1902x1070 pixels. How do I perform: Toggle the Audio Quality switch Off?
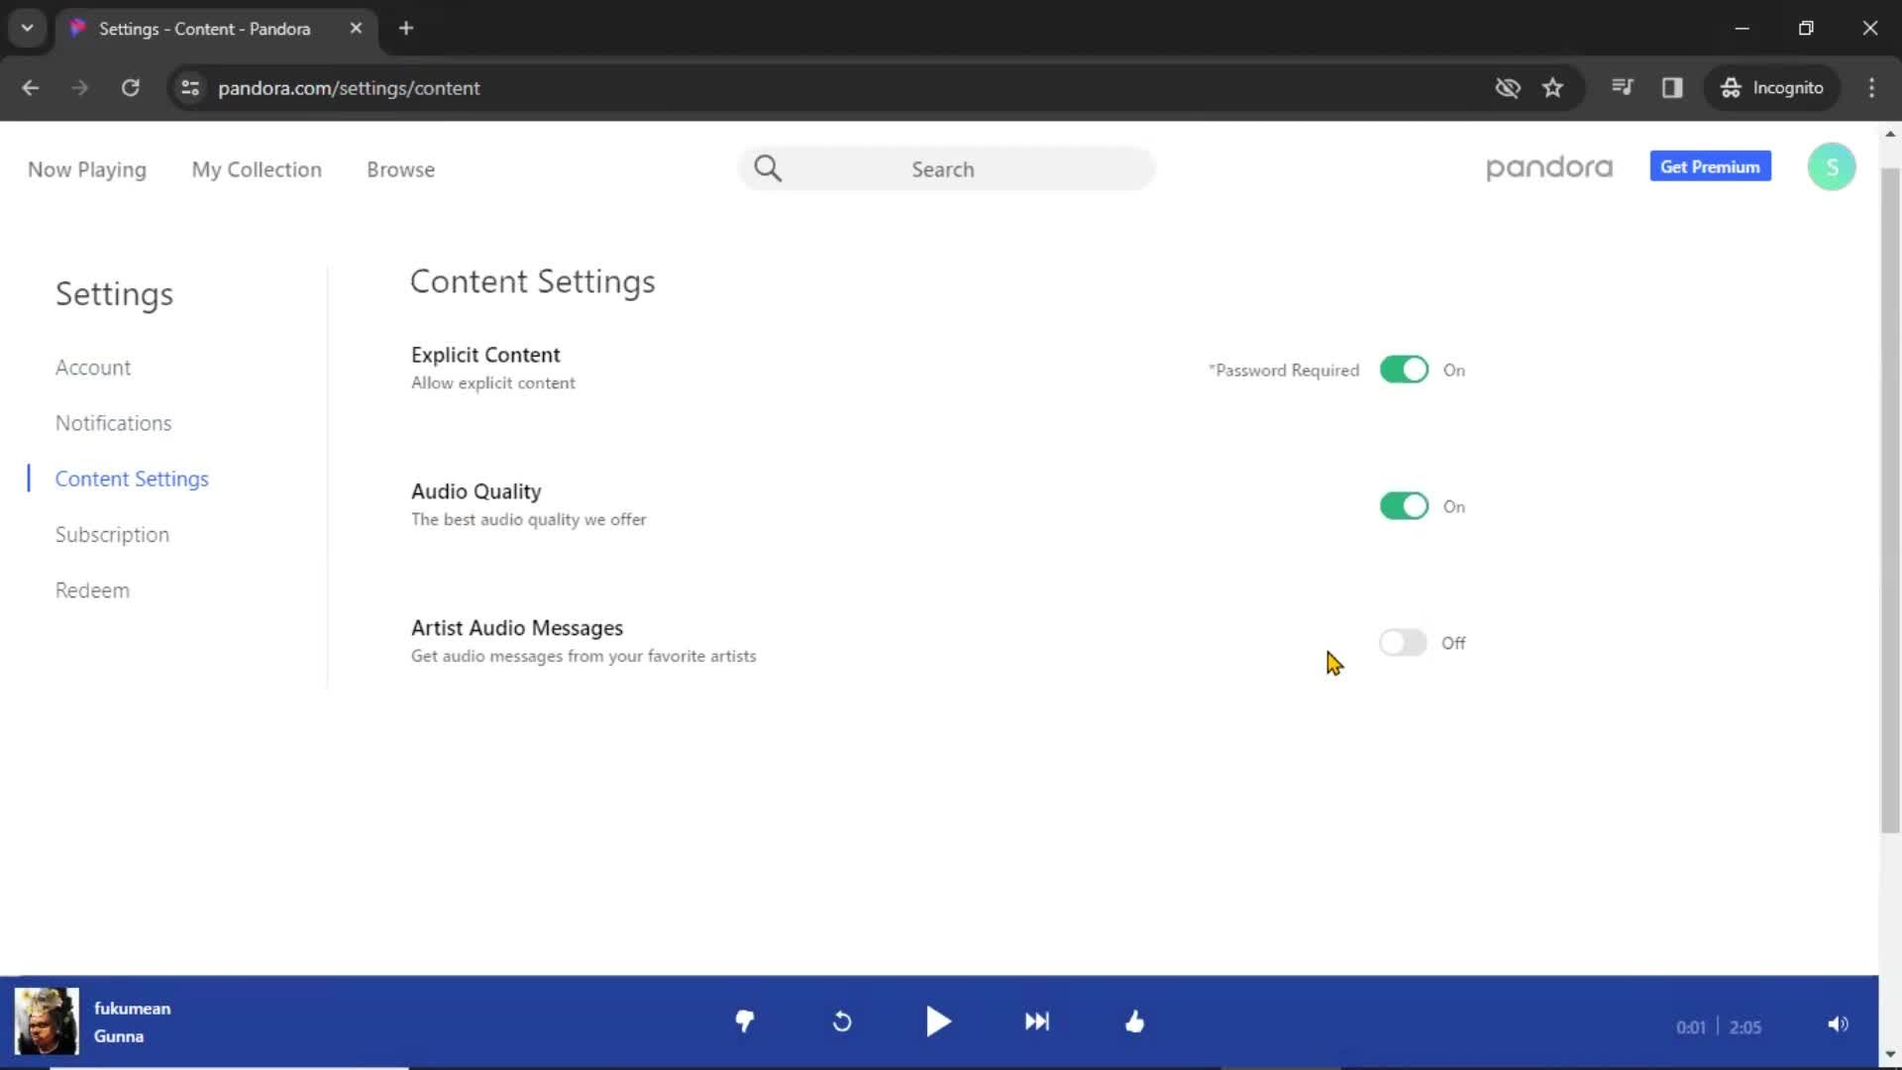click(1403, 505)
